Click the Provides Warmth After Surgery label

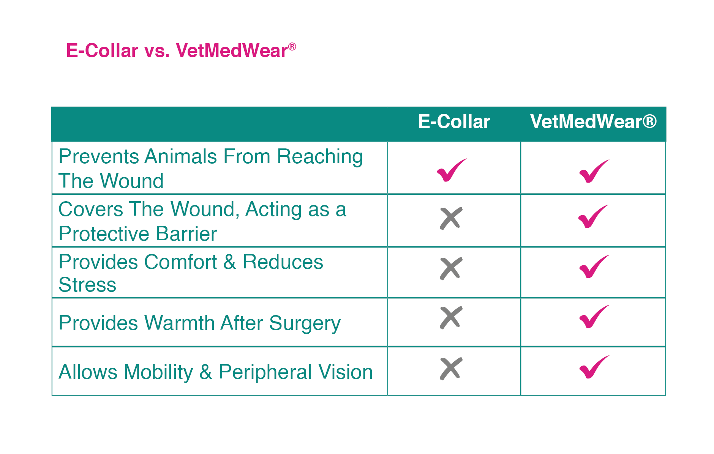point(199,323)
